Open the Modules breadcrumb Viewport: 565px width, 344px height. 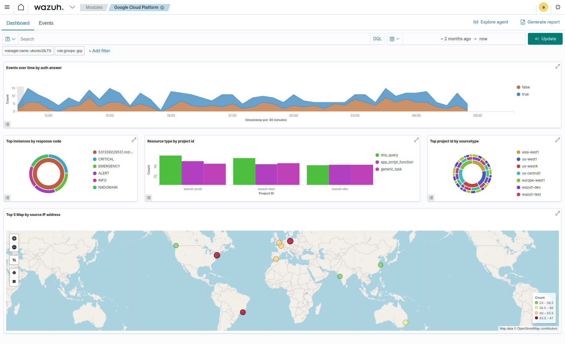94,7
